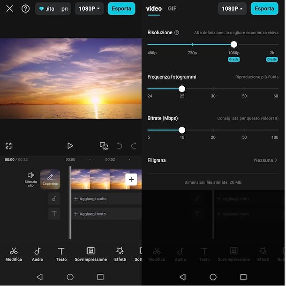Viewport: 286px width, 286px height.
Task: Click Esporta in the editor screen
Action: pyautogui.click(x=121, y=8)
